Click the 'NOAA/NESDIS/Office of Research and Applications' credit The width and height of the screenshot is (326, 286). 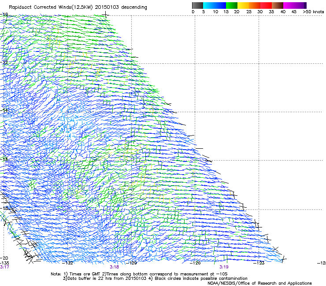pyautogui.click(x=259, y=283)
